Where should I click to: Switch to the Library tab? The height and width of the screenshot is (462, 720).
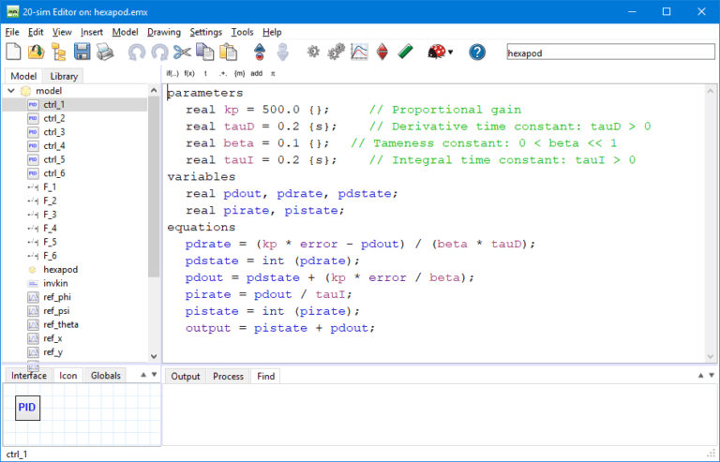pos(65,76)
